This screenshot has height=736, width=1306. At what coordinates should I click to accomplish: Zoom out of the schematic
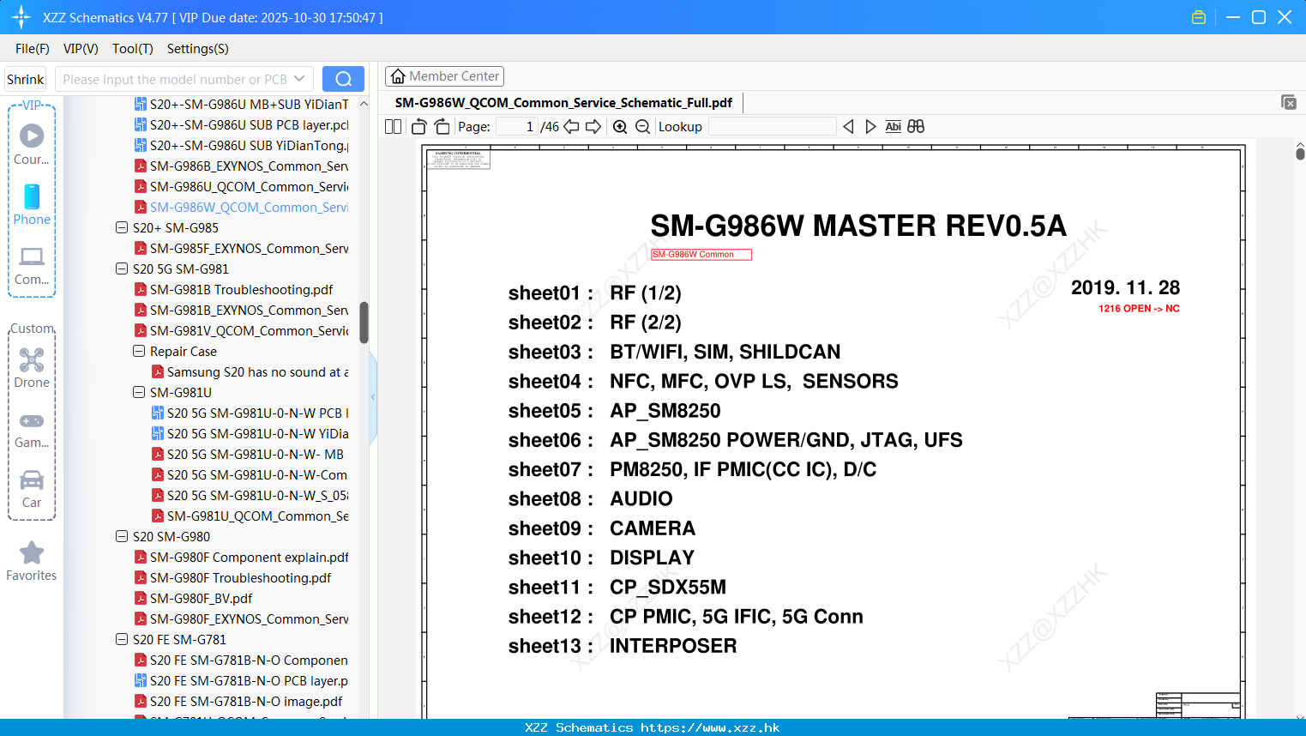(x=642, y=127)
